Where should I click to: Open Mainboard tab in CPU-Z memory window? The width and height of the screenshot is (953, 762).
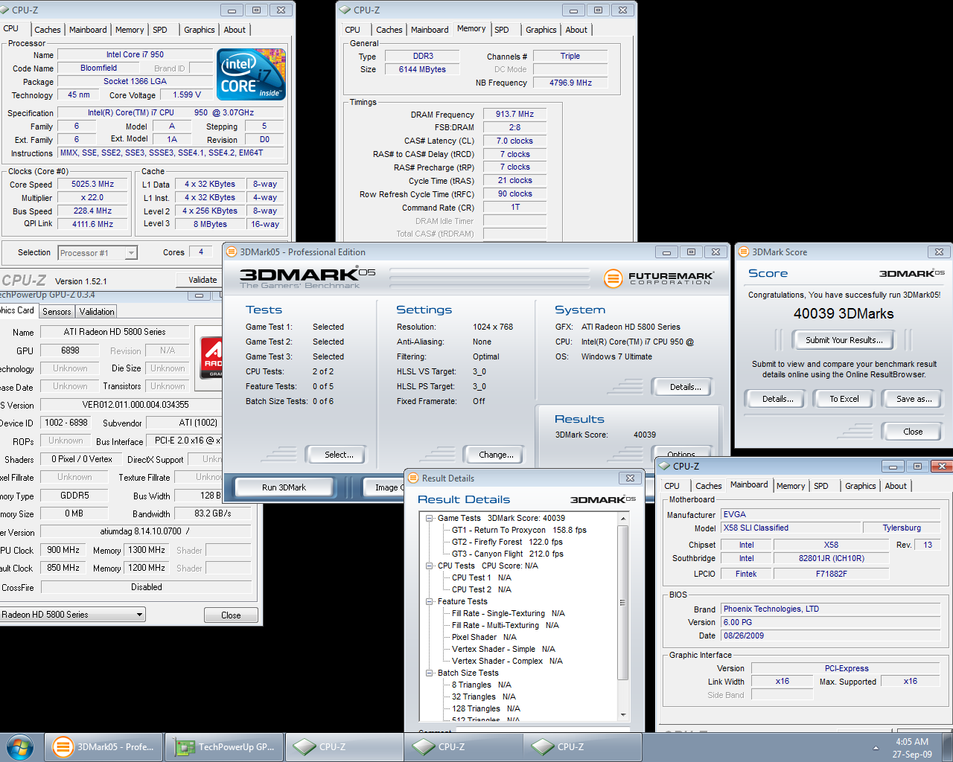tap(430, 30)
